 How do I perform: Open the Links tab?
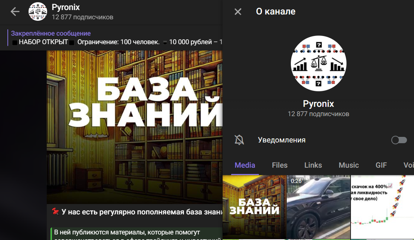(x=313, y=165)
